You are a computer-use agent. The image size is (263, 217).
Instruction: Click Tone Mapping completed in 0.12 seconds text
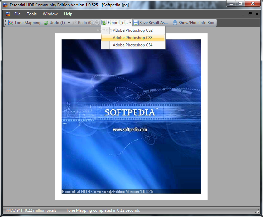point(103,210)
